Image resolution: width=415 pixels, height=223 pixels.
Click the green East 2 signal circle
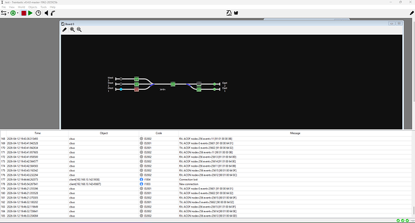[x=215, y=84]
